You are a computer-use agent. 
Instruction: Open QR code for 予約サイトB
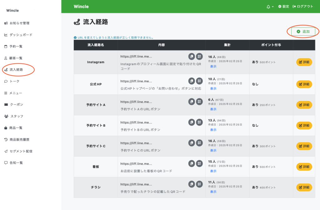[199, 122]
